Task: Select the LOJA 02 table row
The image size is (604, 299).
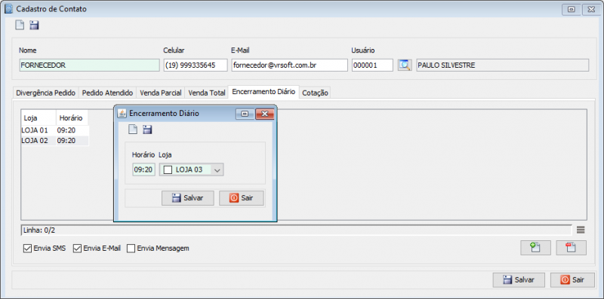Action: [54, 141]
